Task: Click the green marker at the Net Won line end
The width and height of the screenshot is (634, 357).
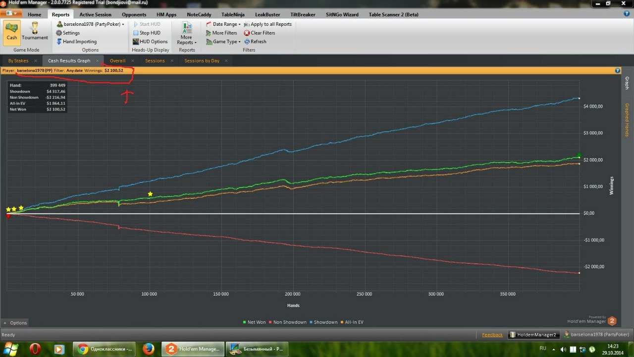Action: tap(579, 155)
